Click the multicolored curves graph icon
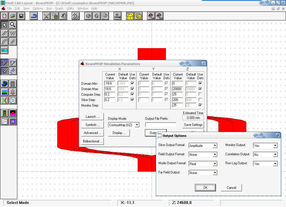 4,121
